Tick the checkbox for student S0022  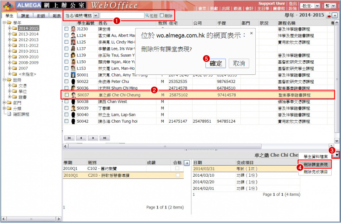(x=66, y=82)
